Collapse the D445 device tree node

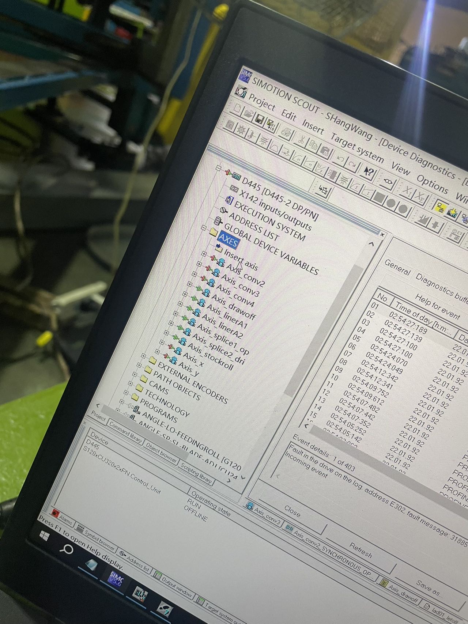pos(219,169)
